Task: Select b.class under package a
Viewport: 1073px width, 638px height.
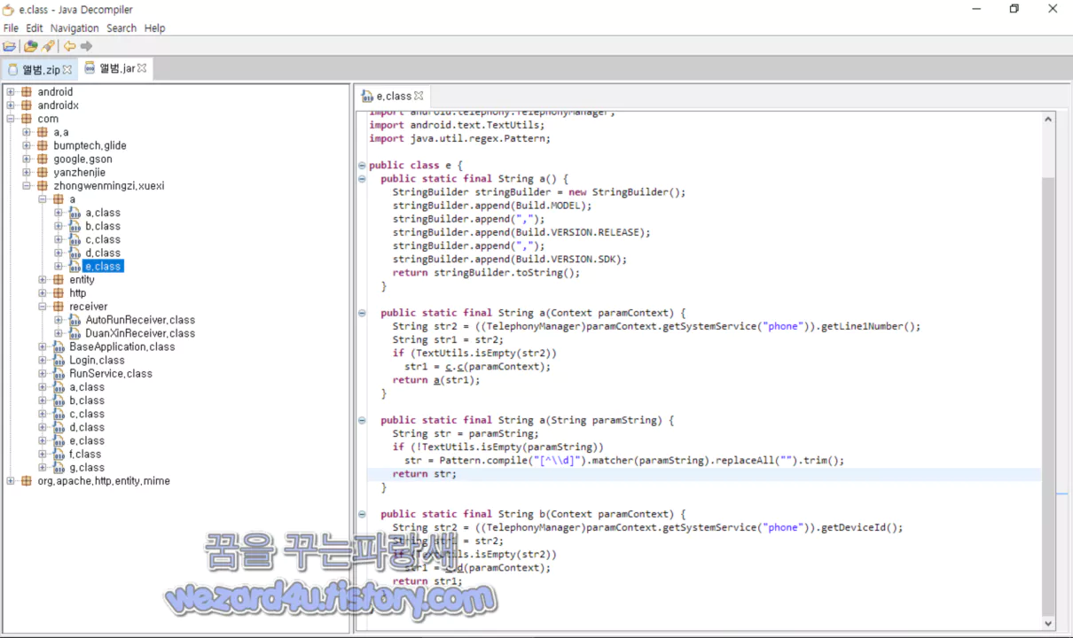Action: click(103, 226)
